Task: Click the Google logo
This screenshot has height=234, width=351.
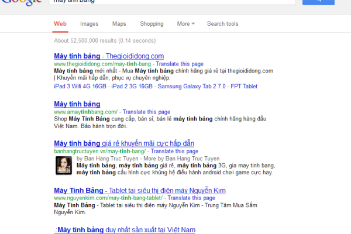Action: click(x=22, y=3)
